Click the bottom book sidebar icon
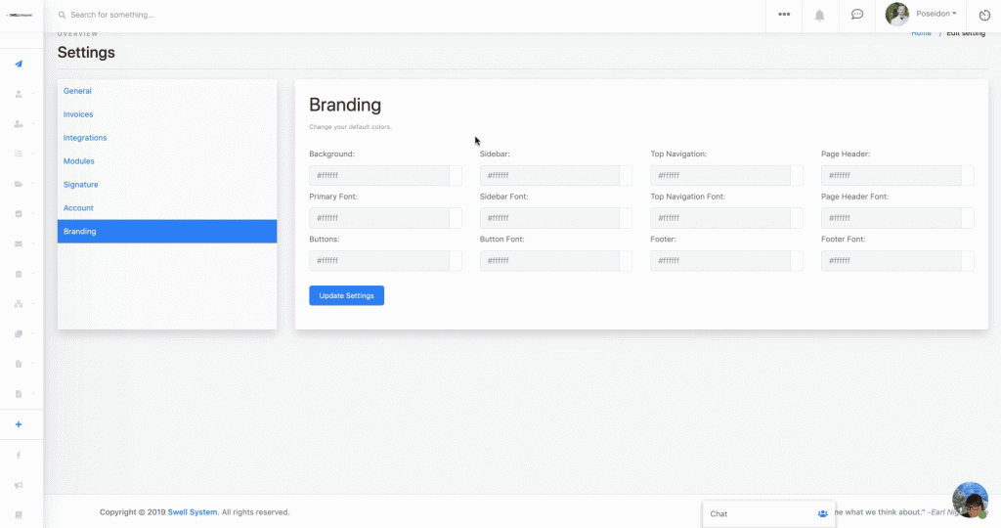Image resolution: width=1001 pixels, height=528 pixels. tap(19, 515)
